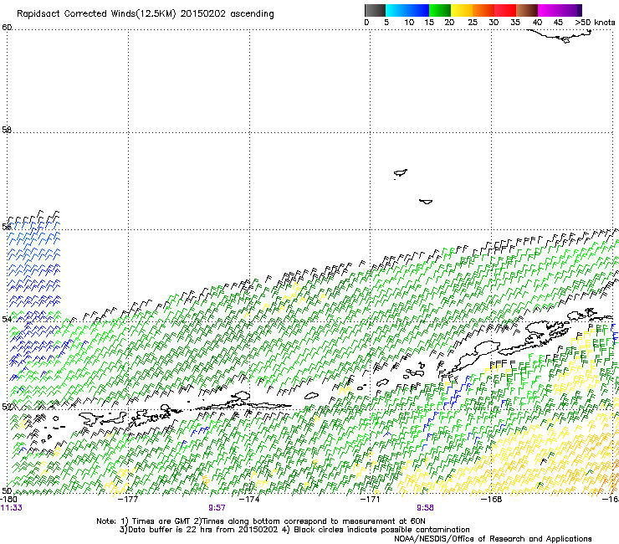Screen dimensions: 619x544
Task: Click the '>50 knots' legend label
Action: pos(595,23)
